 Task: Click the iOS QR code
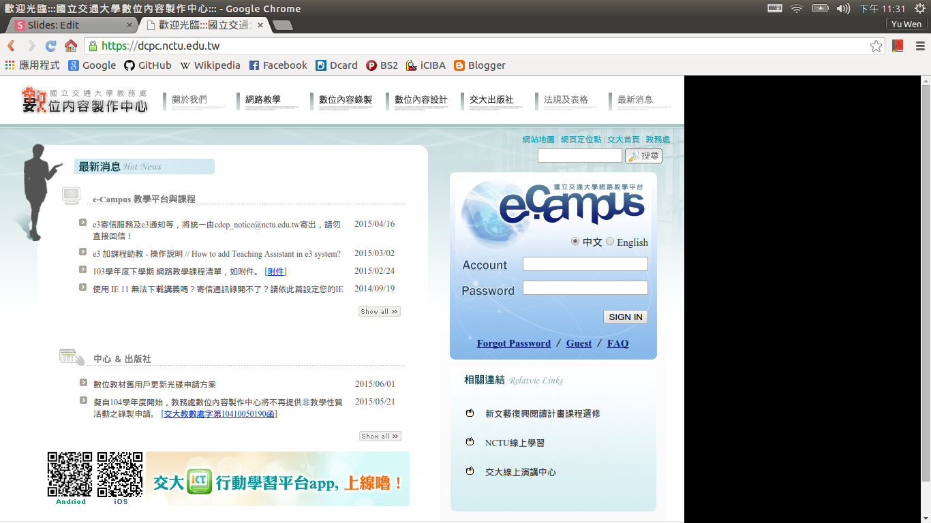120,475
